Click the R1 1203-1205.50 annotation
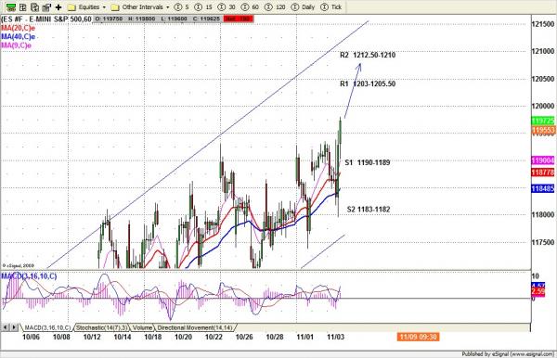The height and width of the screenshot is (358, 557). [x=368, y=83]
